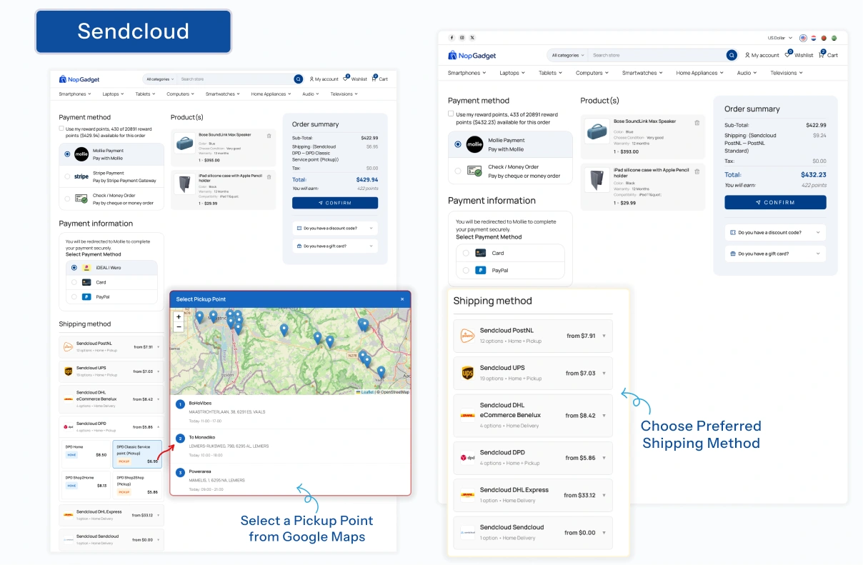Image resolution: width=863 pixels, height=565 pixels.
Task: Click the NopGadget logo on the left page
Action: [x=79, y=79]
